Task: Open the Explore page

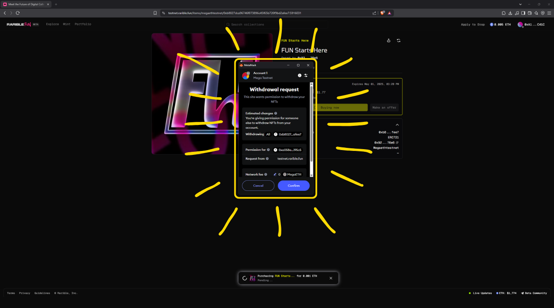Action: tap(52, 24)
